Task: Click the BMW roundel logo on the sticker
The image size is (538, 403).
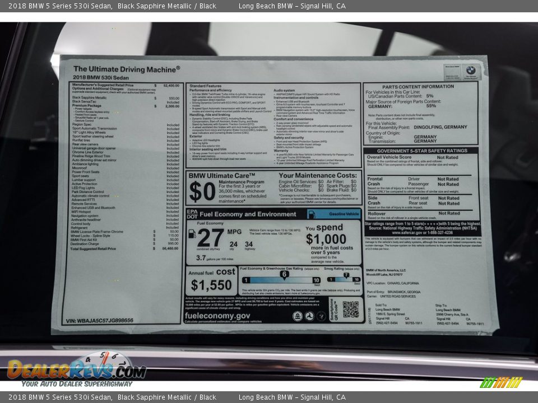Action: [x=470, y=71]
